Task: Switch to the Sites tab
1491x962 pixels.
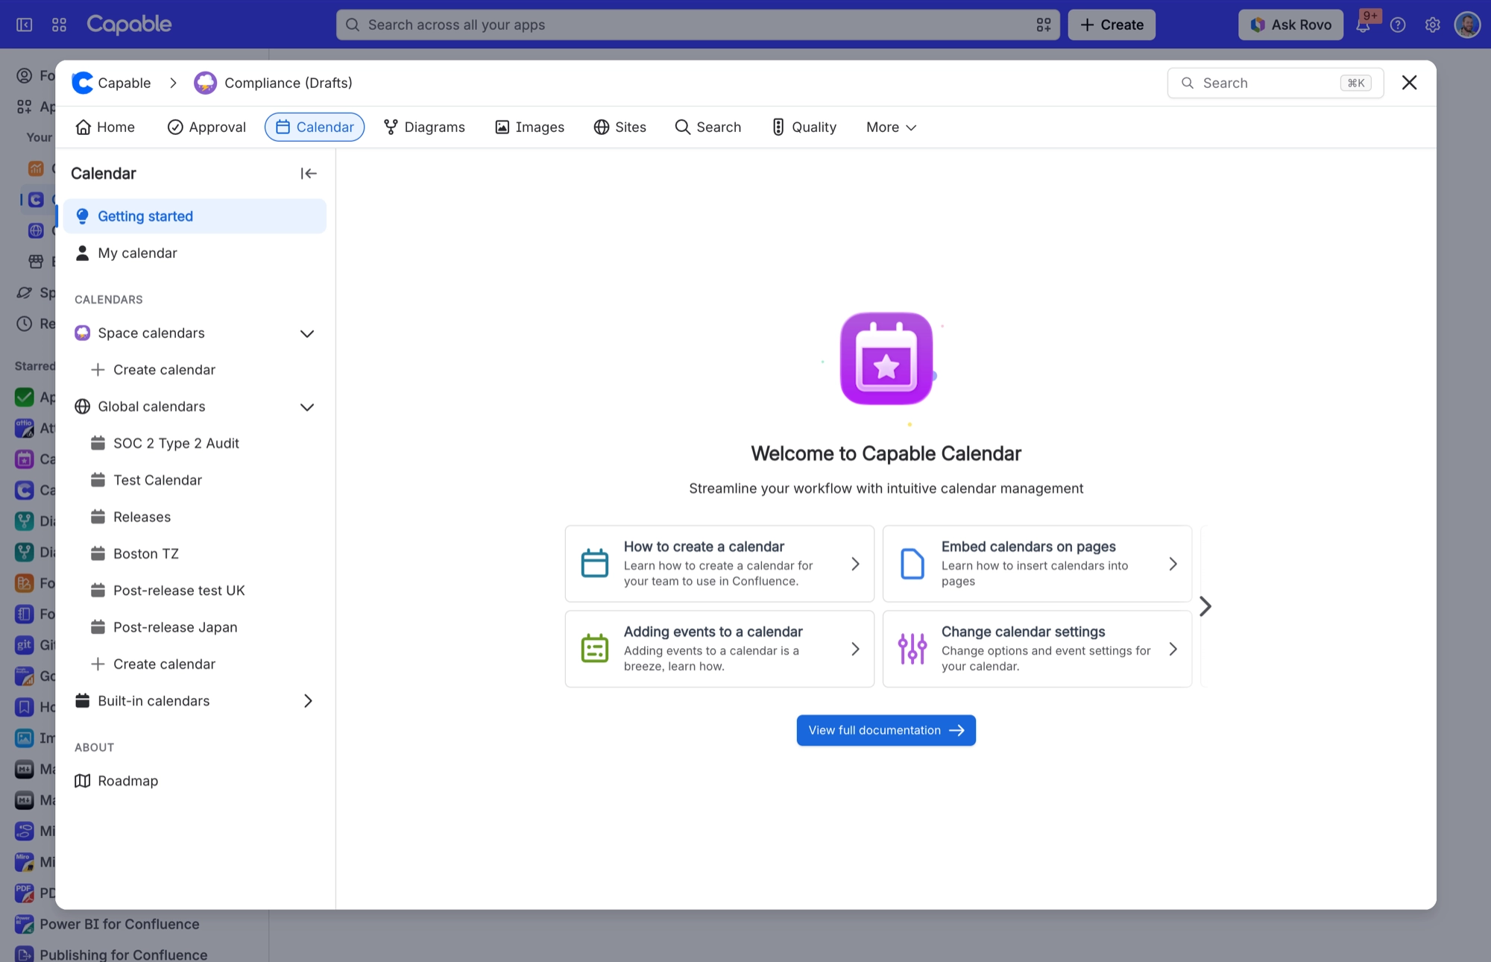Action: (620, 128)
